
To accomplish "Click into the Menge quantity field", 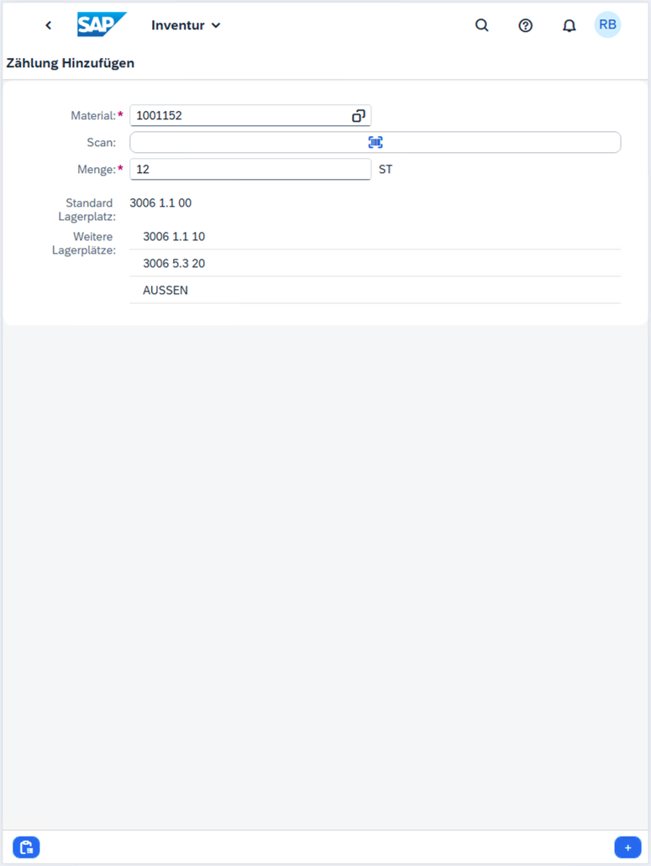I will pyautogui.click(x=249, y=170).
